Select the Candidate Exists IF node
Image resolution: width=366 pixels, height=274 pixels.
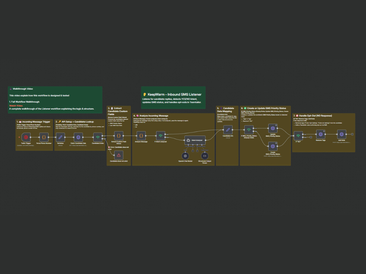tap(98, 137)
